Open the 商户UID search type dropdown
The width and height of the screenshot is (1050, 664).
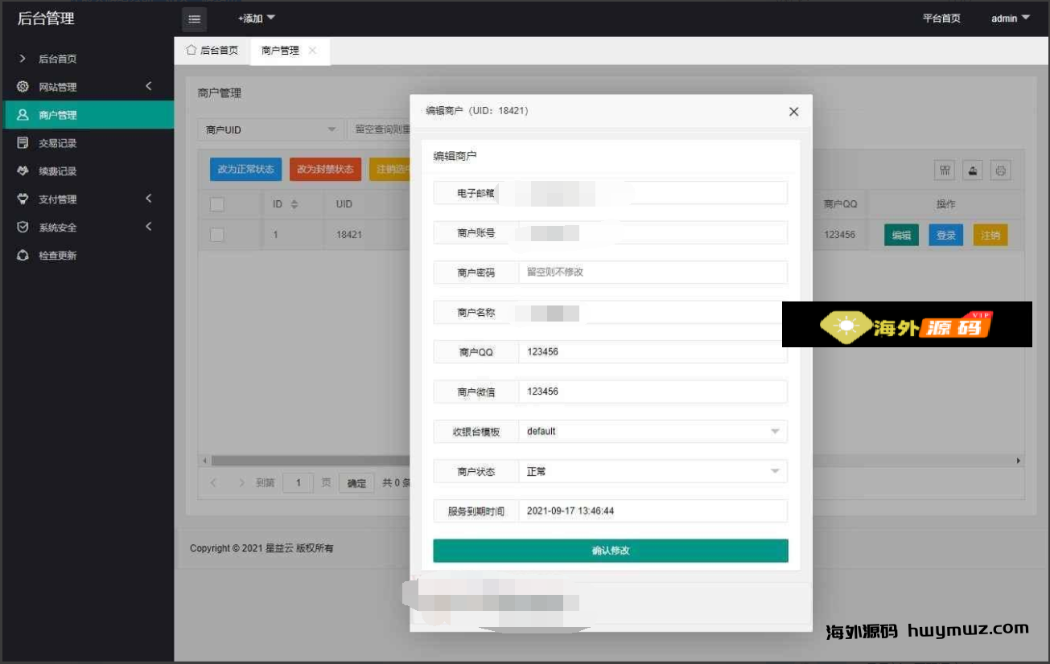pos(271,129)
